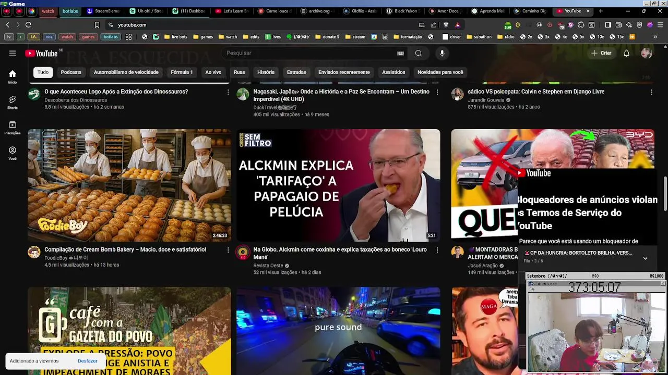668x375 pixels.
Task: Select the Ao vivo filter chip
Action: point(213,72)
